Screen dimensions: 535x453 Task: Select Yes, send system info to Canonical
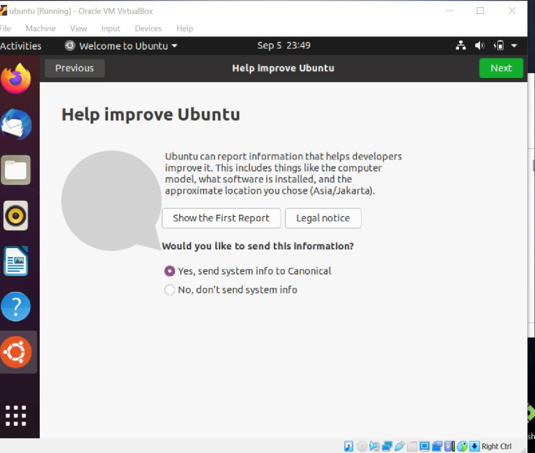[x=169, y=271]
